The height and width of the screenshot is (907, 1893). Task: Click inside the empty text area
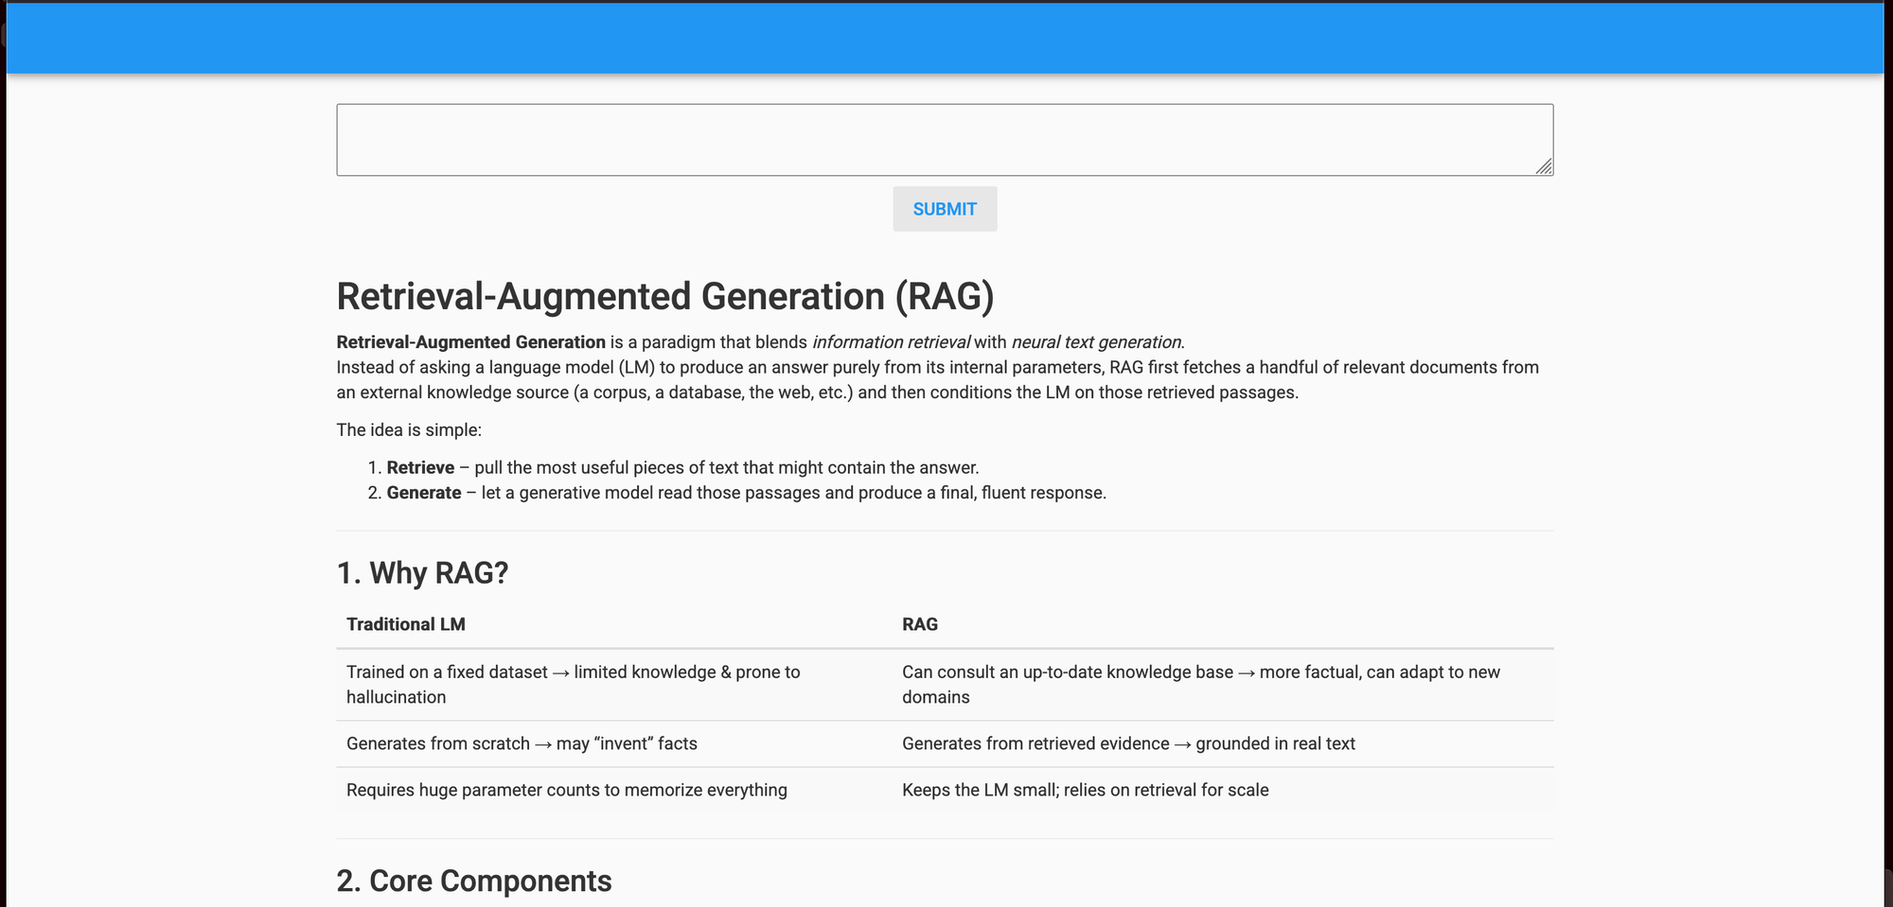(944, 140)
